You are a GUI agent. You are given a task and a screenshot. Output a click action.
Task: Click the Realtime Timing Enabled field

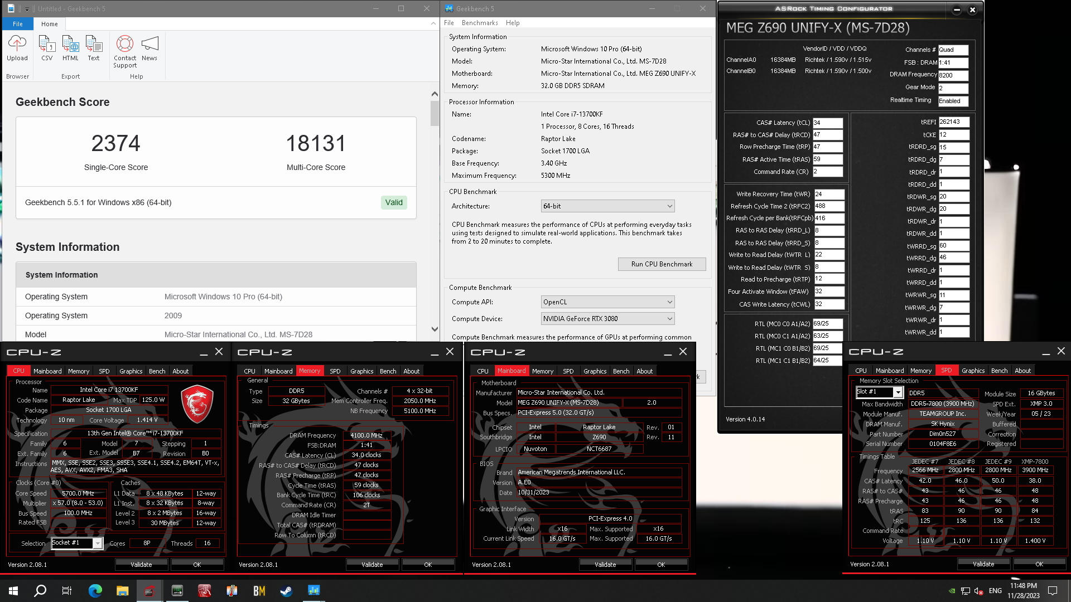[953, 101]
